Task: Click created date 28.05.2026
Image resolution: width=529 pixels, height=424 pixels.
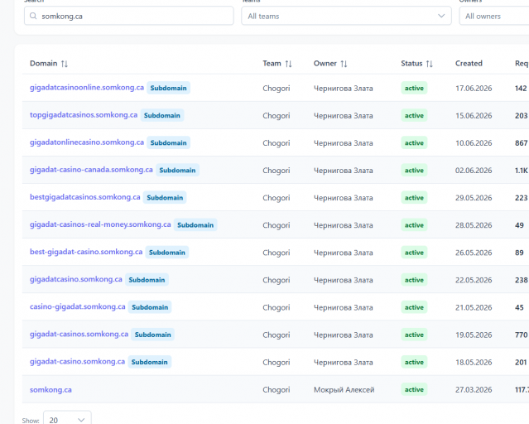Action: (474, 224)
